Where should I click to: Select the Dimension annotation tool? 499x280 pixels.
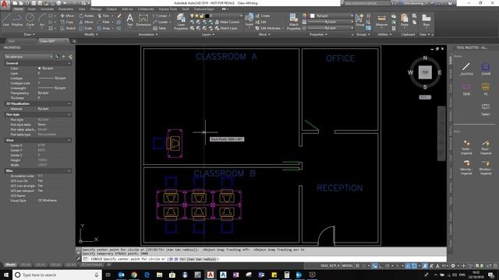click(143, 20)
